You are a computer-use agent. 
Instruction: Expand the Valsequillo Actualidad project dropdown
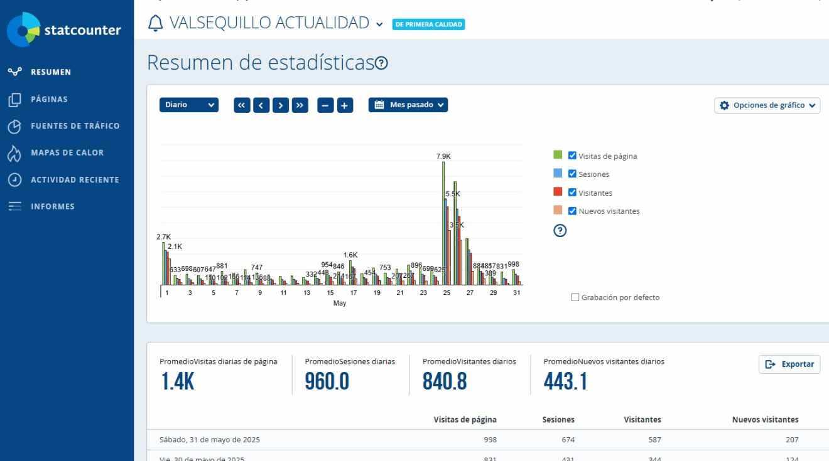point(379,24)
